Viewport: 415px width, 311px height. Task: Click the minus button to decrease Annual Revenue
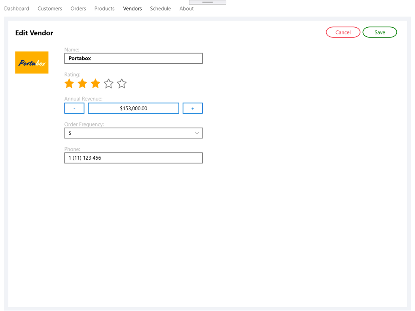[x=74, y=108]
